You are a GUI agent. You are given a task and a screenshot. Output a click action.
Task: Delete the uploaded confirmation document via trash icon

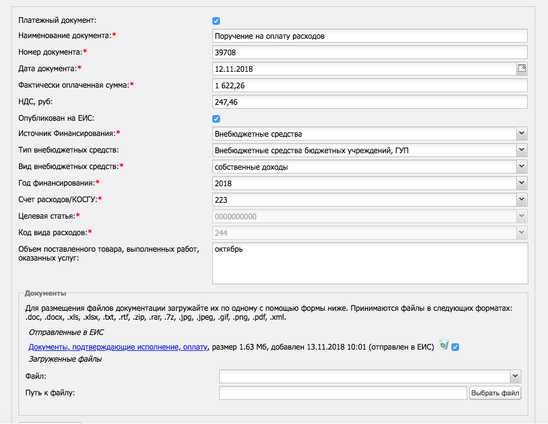point(444,345)
